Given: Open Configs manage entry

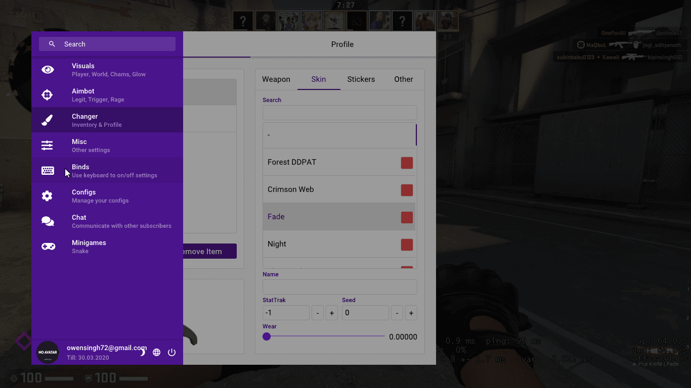Looking at the screenshot, I should (107, 196).
